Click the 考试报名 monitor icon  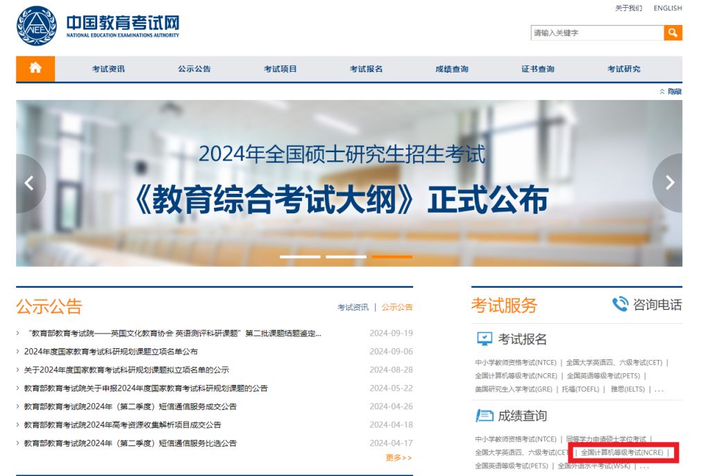click(x=484, y=339)
